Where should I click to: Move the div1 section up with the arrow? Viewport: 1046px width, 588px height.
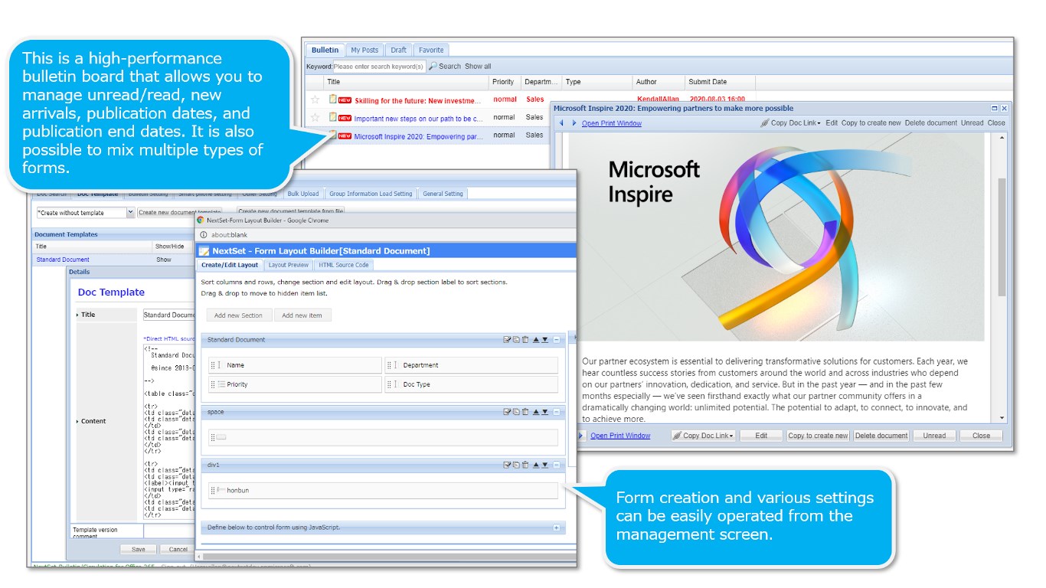536,465
